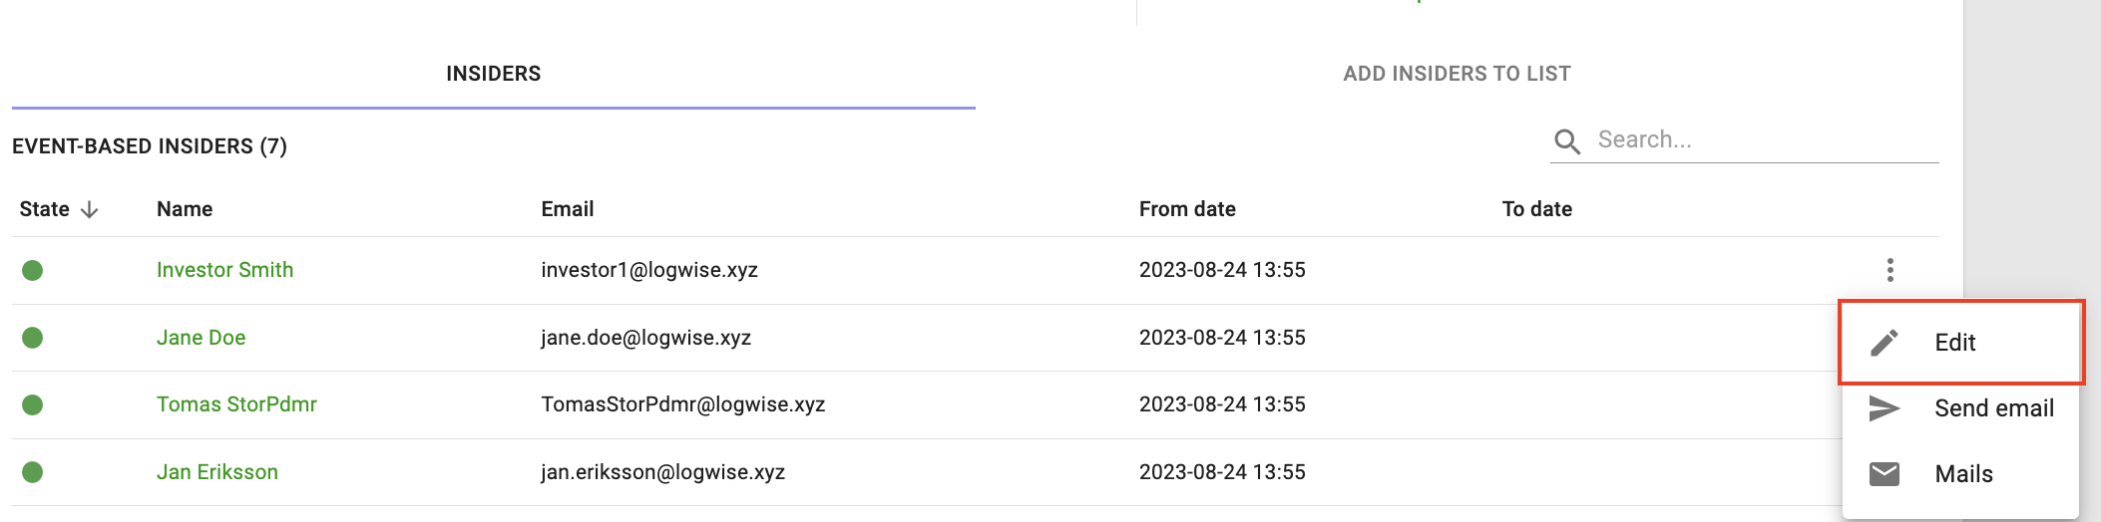Image resolution: width=2101 pixels, height=522 pixels.
Task: Click the envelope Mails icon
Action: click(x=1884, y=474)
